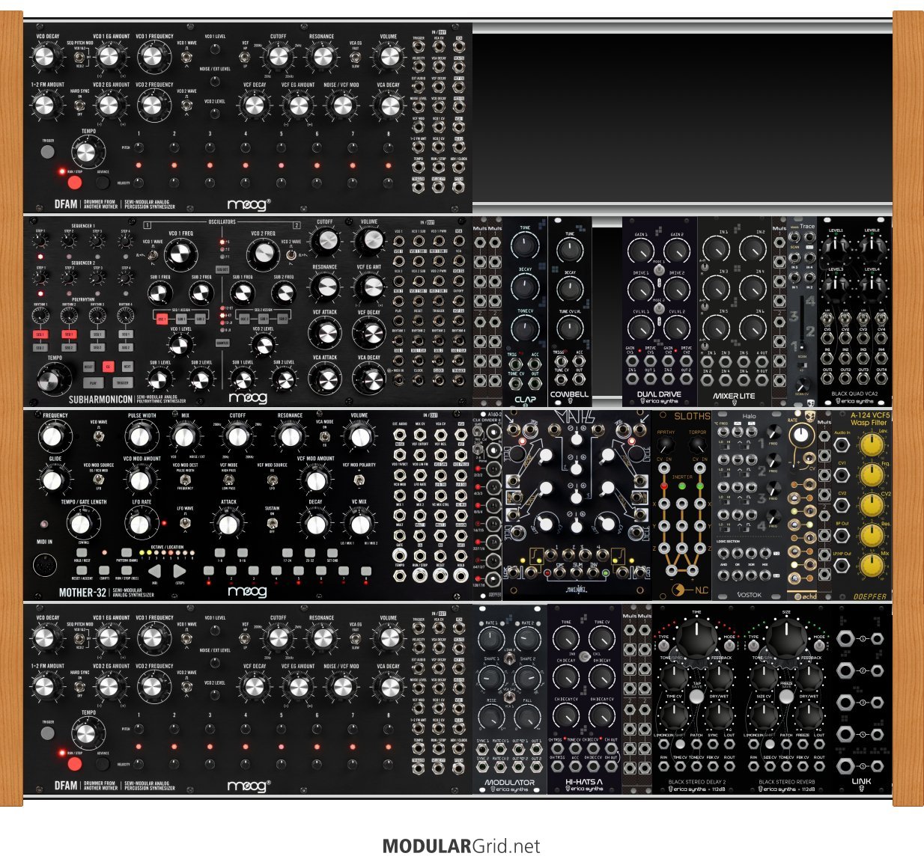
Task: Turn the Subharmonicon VCO 1 FREQ knob
Action: tap(180, 256)
